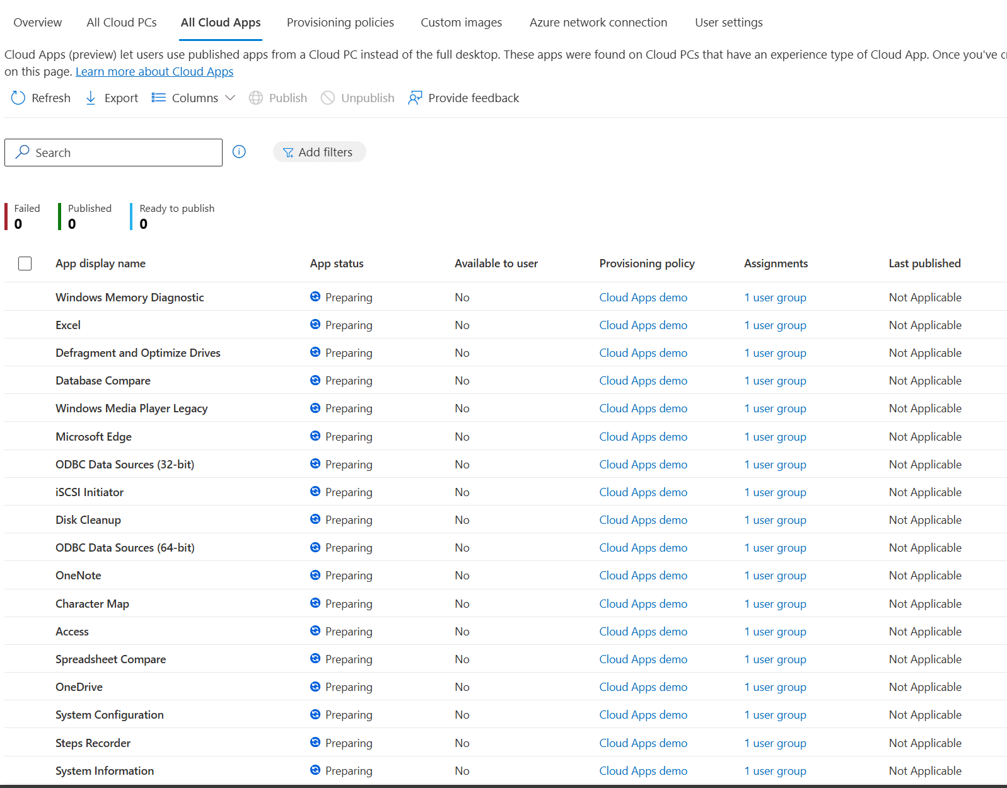Click the info icon beside Search
The height and width of the screenshot is (788, 1007).
click(239, 152)
